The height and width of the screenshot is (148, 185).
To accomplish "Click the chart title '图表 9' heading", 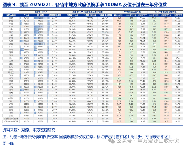I will click(x=85, y=4).
